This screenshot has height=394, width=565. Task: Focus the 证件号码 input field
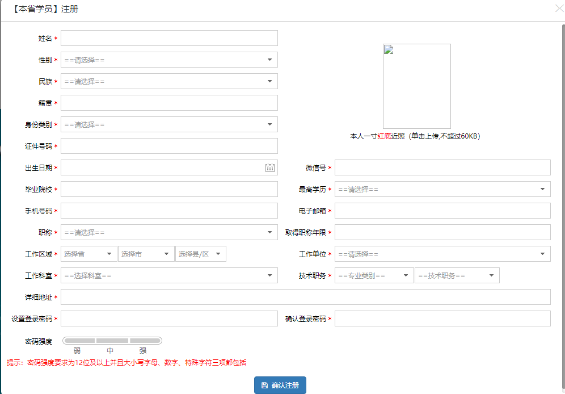169,146
